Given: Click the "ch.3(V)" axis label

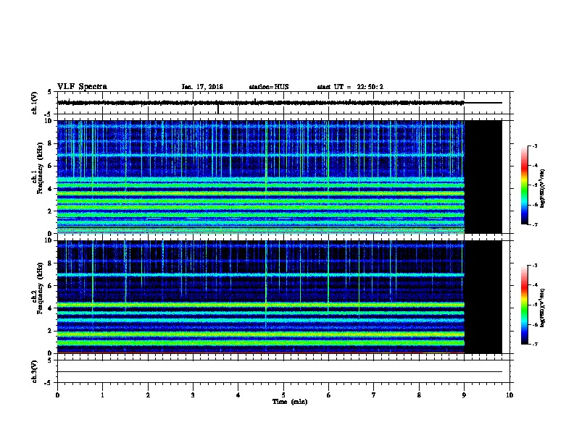Looking at the screenshot, I should point(34,372).
